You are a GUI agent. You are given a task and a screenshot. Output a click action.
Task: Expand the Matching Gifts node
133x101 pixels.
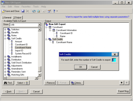(x=5, y=75)
